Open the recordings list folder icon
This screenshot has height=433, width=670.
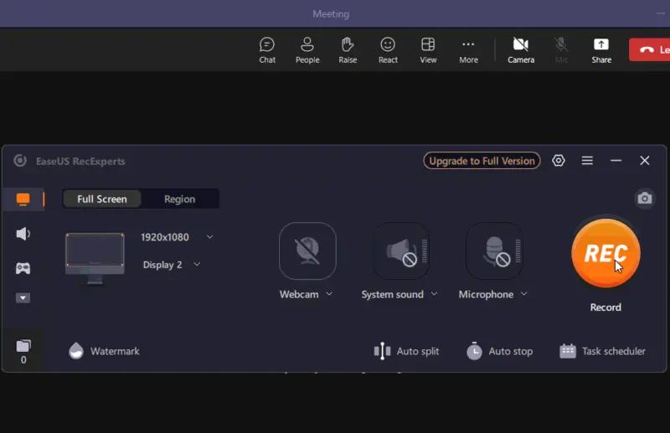coord(23,346)
